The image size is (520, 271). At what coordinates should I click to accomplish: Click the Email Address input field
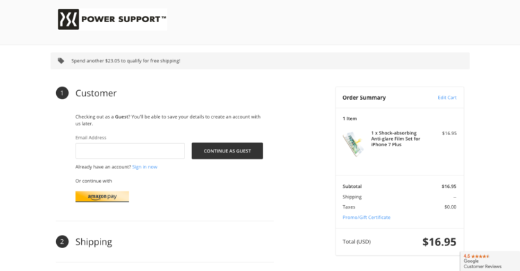130,151
